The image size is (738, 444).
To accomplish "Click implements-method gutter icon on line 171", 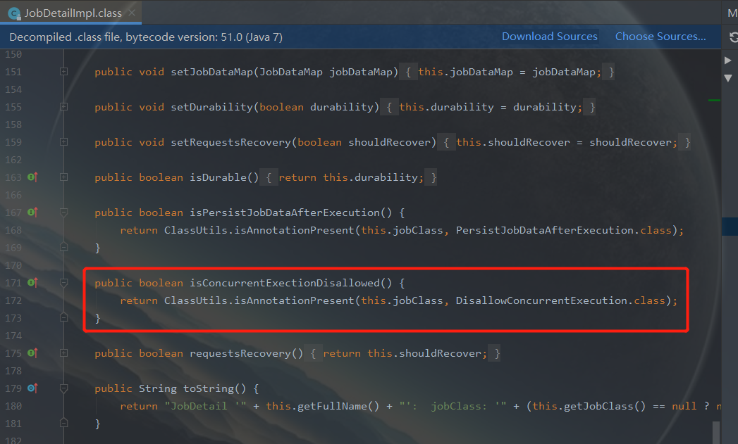I will click(32, 283).
